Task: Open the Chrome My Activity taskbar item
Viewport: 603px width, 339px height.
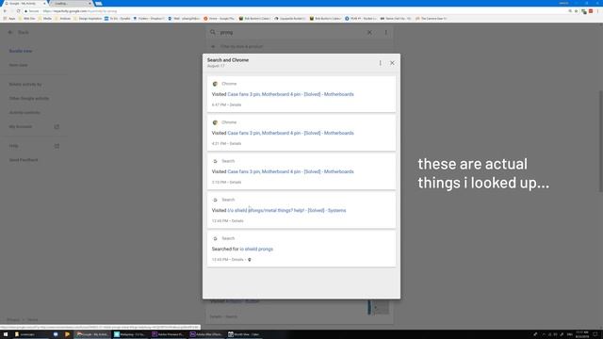Action: click(x=92, y=334)
